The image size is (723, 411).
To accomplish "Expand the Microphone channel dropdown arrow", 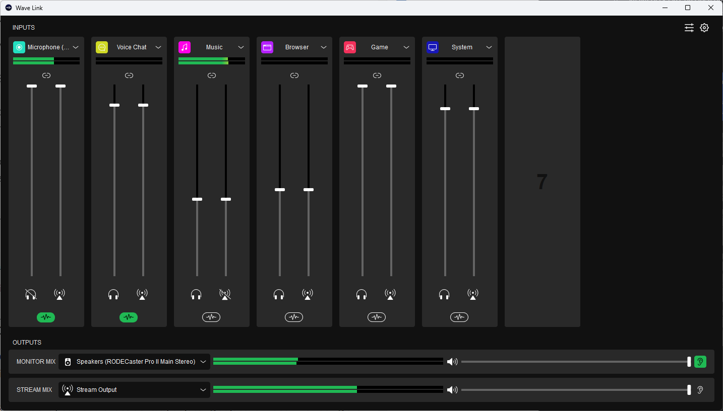I will pos(76,47).
